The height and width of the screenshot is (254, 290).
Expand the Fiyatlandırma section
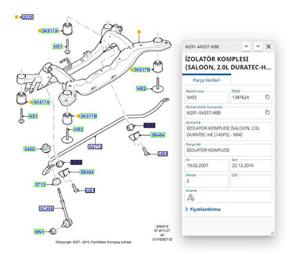click(203, 209)
